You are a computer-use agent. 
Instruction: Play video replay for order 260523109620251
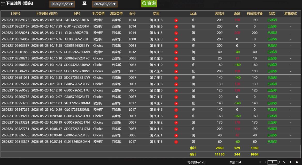[x=176, y=33]
